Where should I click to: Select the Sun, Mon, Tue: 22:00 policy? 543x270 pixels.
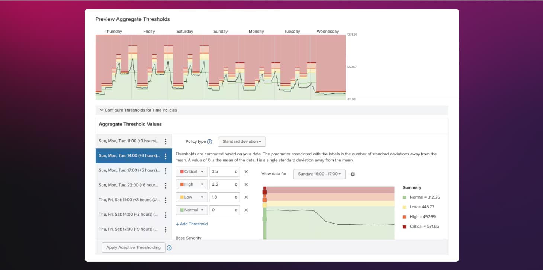[x=128, y=185]
